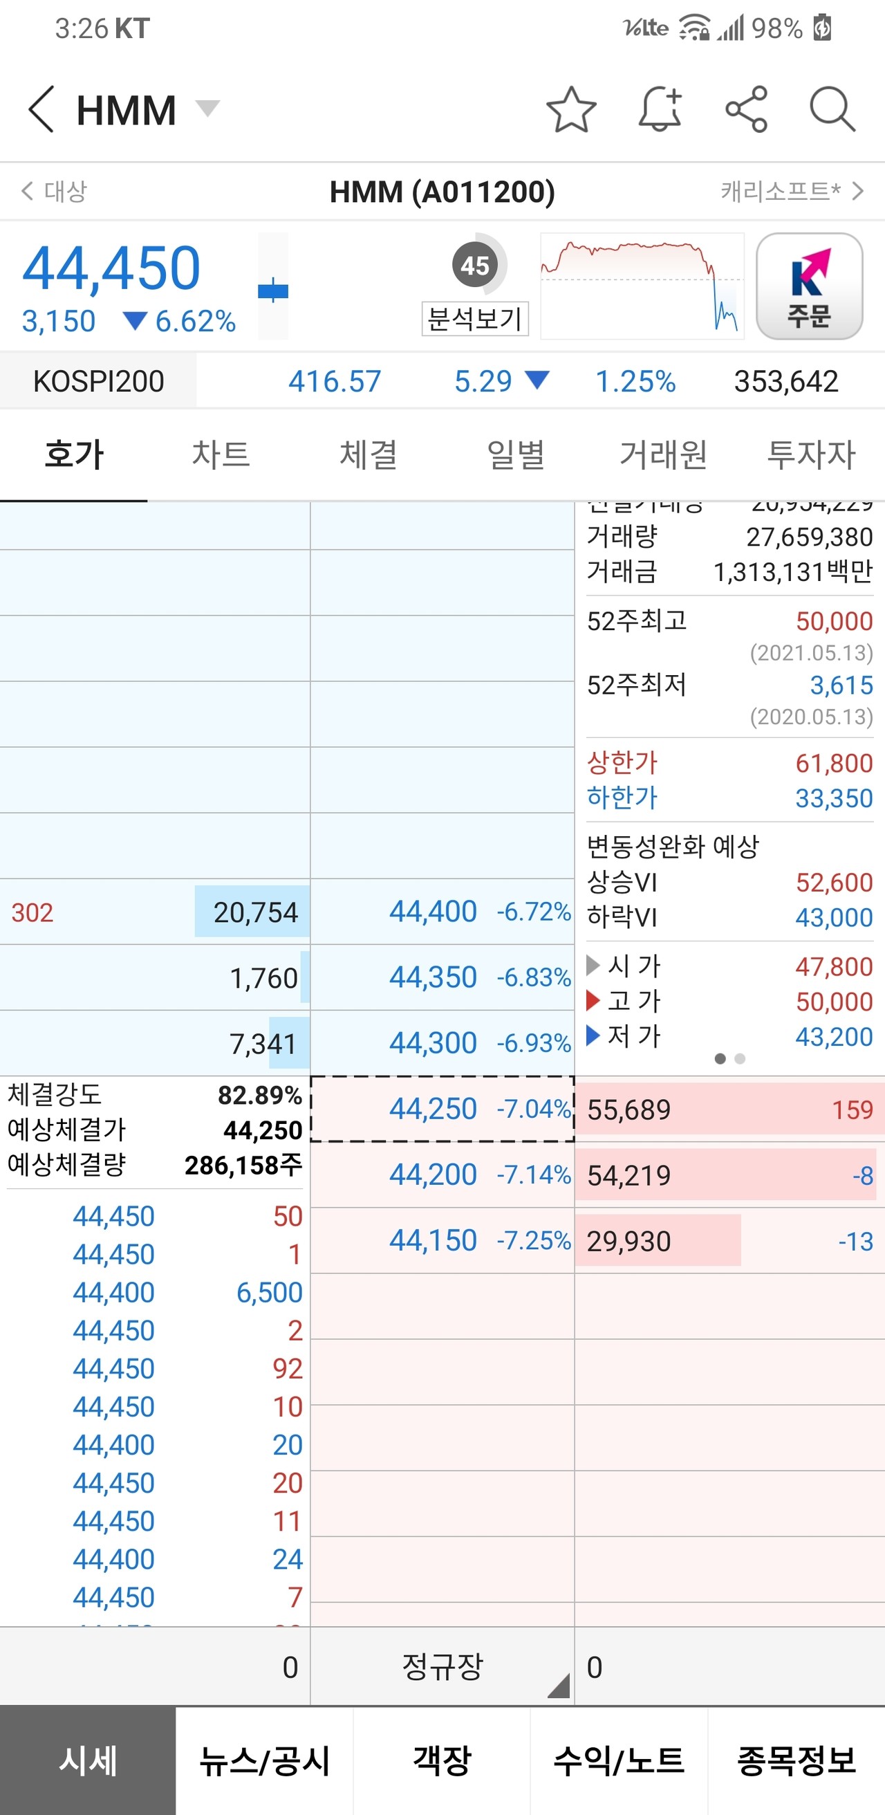Open the K 주문 order button
Viewport: 885px width, 1815px height.
point(809,286)
